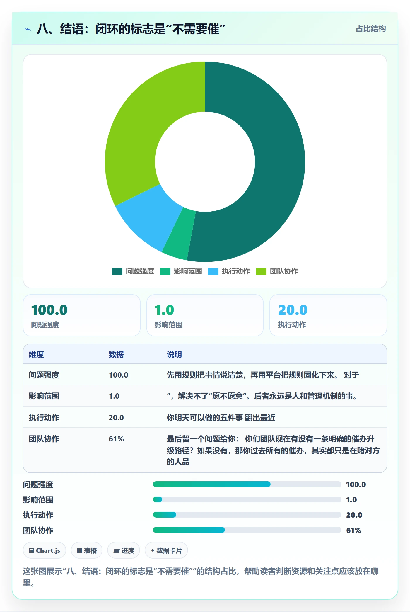Click the 61% label beside progress bar
410x612 pixels.
[x=353, y=530]
